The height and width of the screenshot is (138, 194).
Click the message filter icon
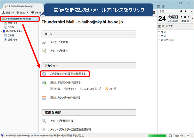44,129
